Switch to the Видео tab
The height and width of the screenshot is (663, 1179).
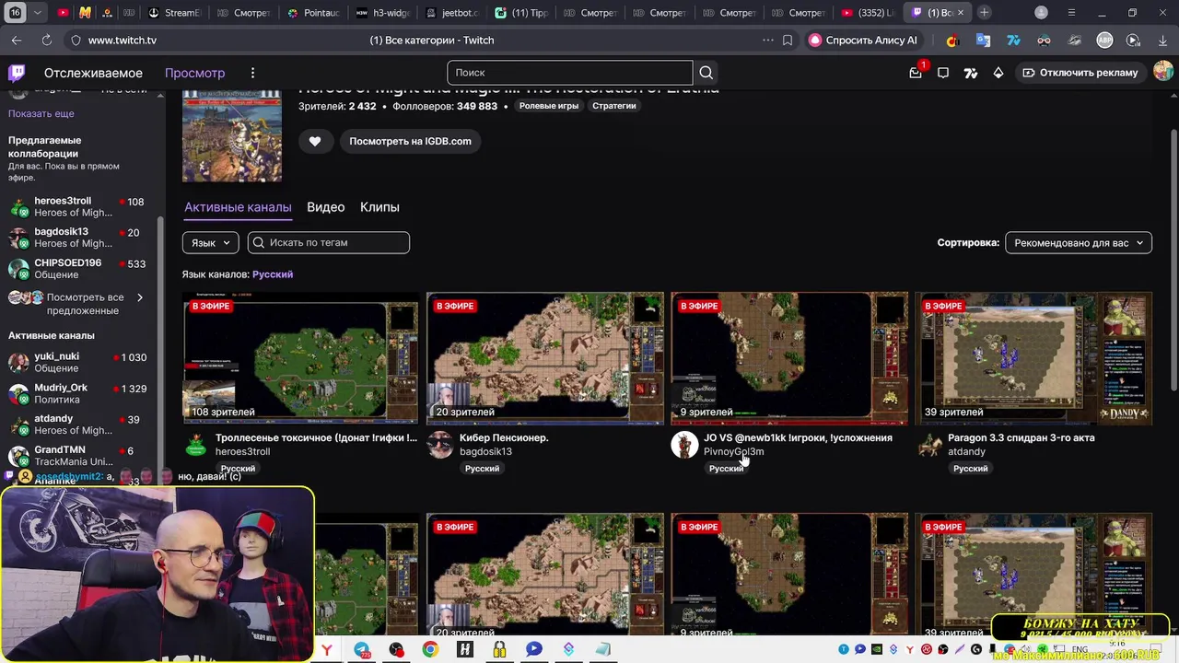325,207
